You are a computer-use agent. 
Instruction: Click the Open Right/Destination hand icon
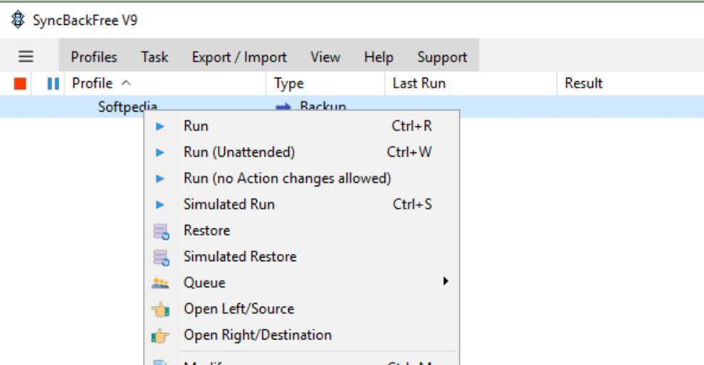coord(161,335)
